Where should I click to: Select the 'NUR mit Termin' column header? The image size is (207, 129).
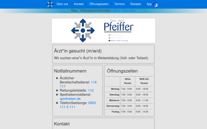144,81
